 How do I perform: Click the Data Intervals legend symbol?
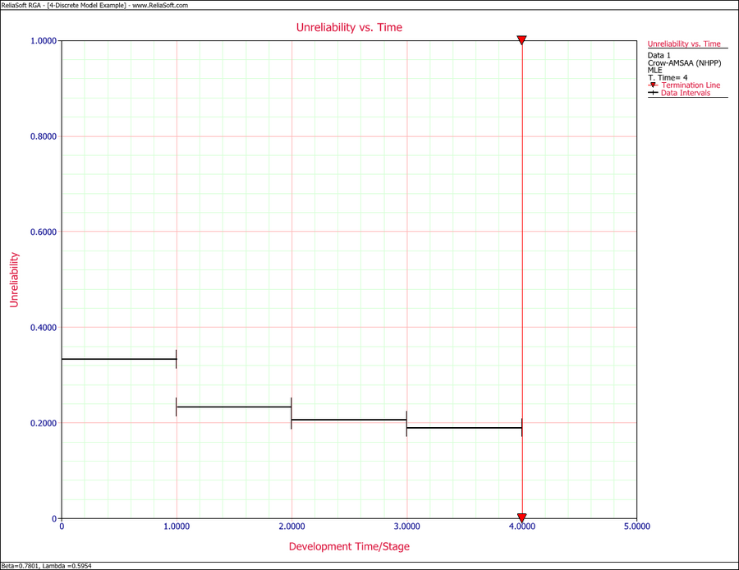[654, 94]
